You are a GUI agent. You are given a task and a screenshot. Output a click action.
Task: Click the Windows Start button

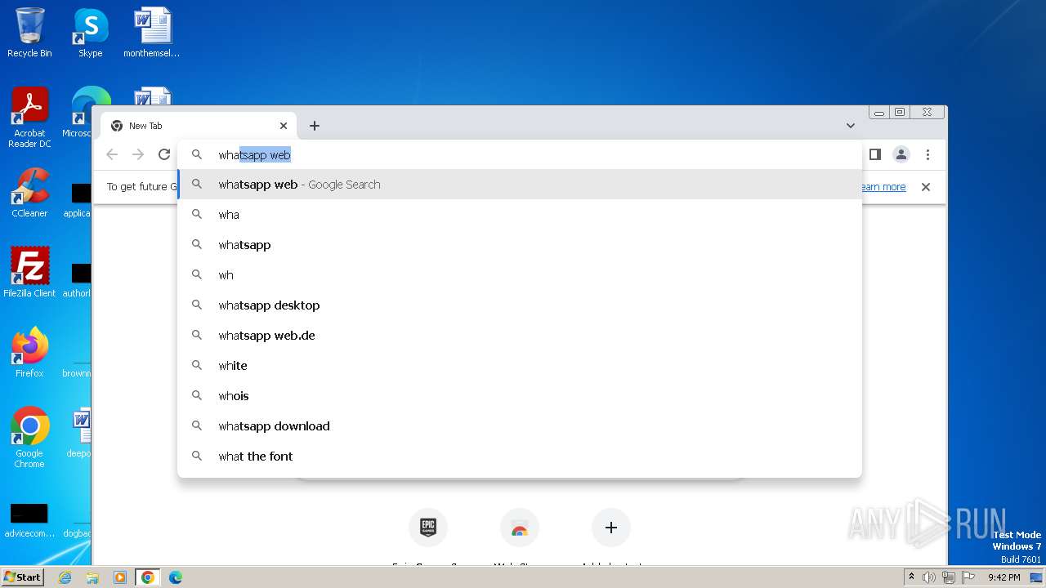click(x=23, y=577)
